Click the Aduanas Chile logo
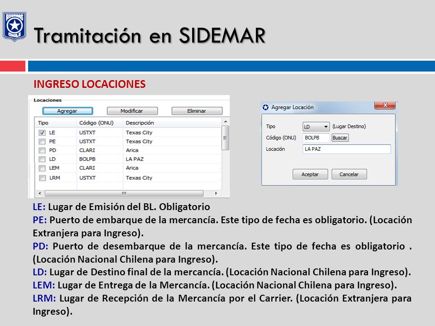The image size is (435, 326). point(14,26)
